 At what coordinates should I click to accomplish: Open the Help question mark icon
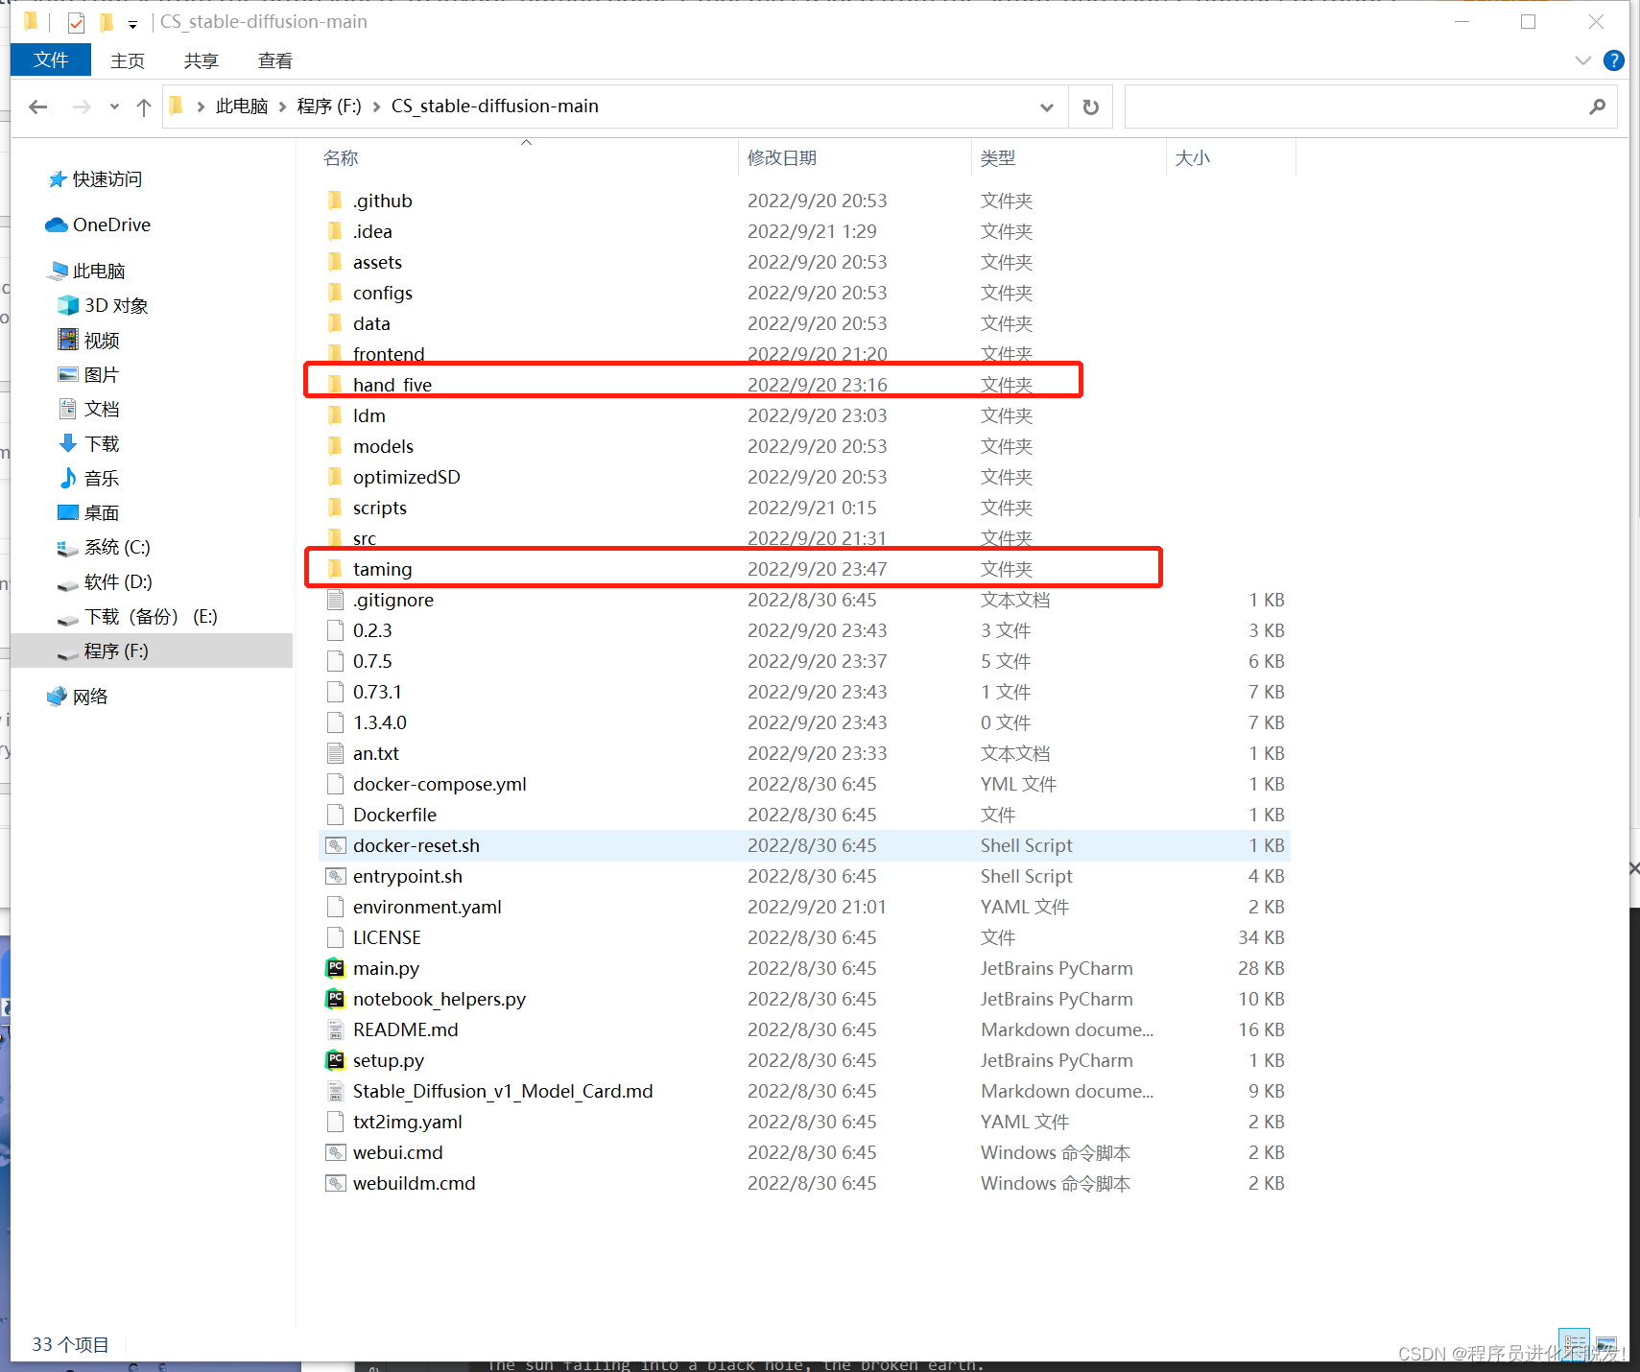coord(1614,60)
